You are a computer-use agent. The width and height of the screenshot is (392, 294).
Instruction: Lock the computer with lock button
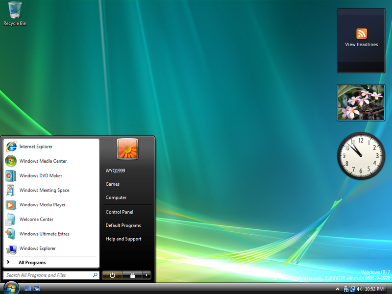[132, 275]
